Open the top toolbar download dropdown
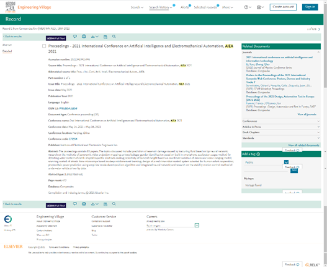The width and height of the screenshot is (327, 267). click(x=95, y=37)
